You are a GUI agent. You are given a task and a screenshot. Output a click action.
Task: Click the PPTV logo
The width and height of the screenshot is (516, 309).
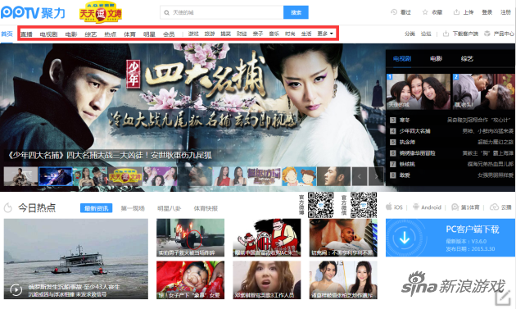coord(33,13)
